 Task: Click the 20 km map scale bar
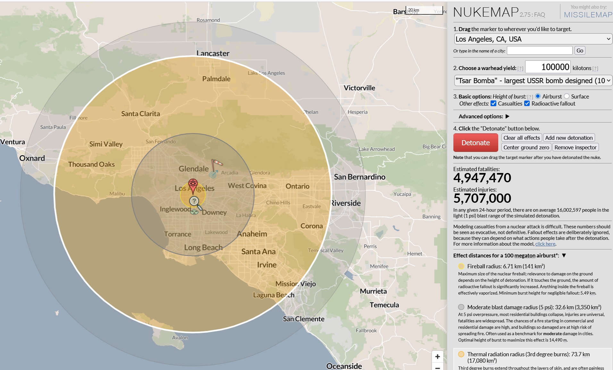point(424,10)
